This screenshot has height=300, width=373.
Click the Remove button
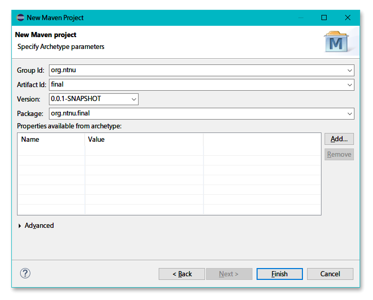point(339,155)
